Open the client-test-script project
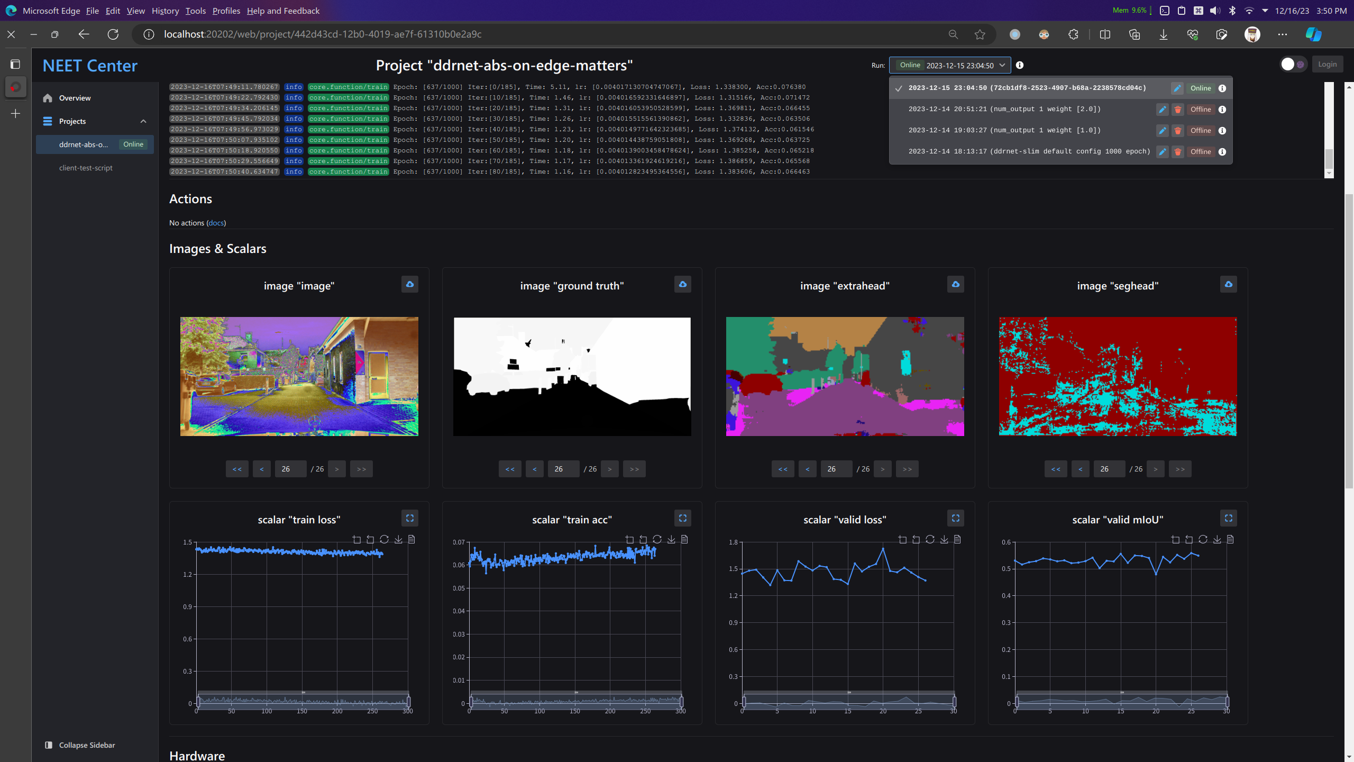1354x762 pixels. tap(95, 168)
